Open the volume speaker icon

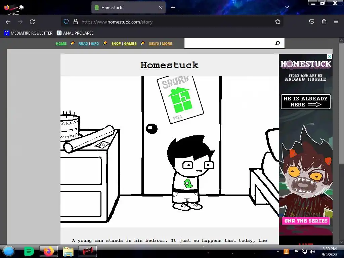click(312, 252)
